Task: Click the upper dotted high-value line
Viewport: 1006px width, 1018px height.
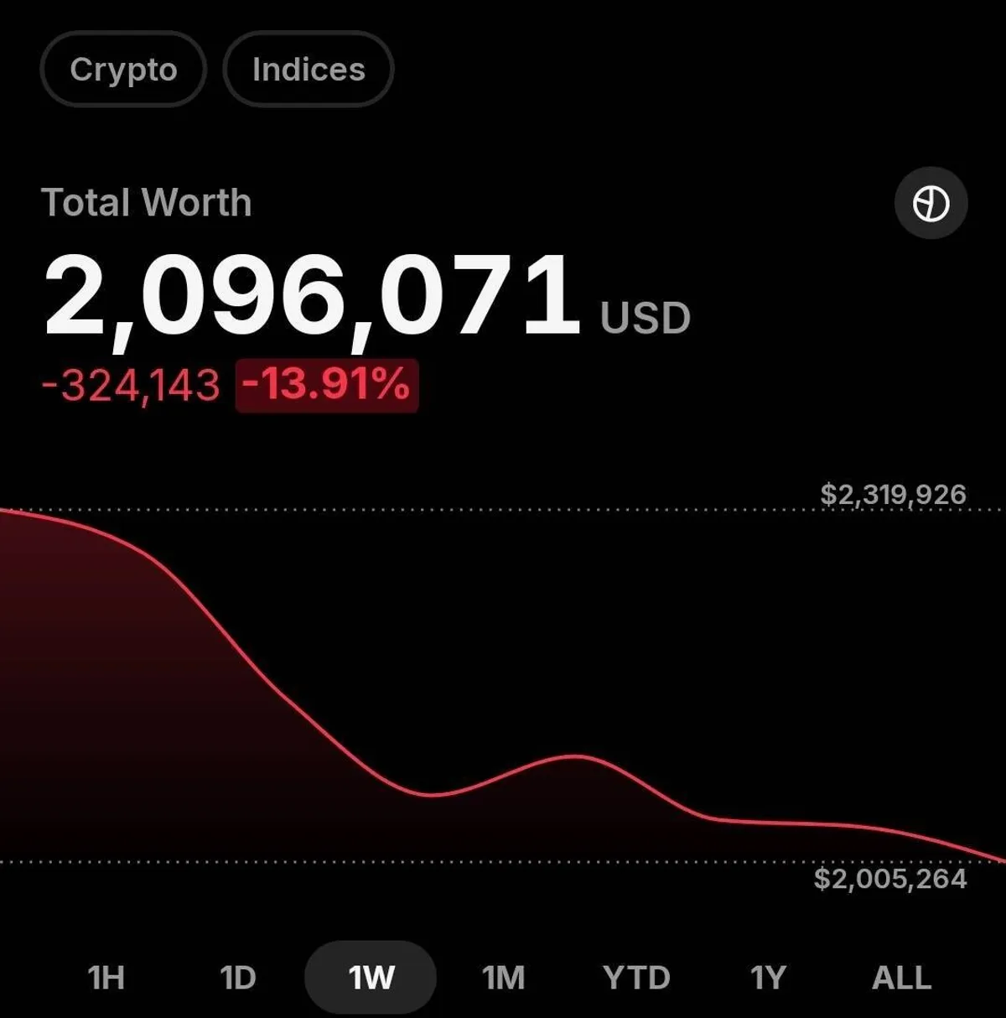Action: point(503,509)
